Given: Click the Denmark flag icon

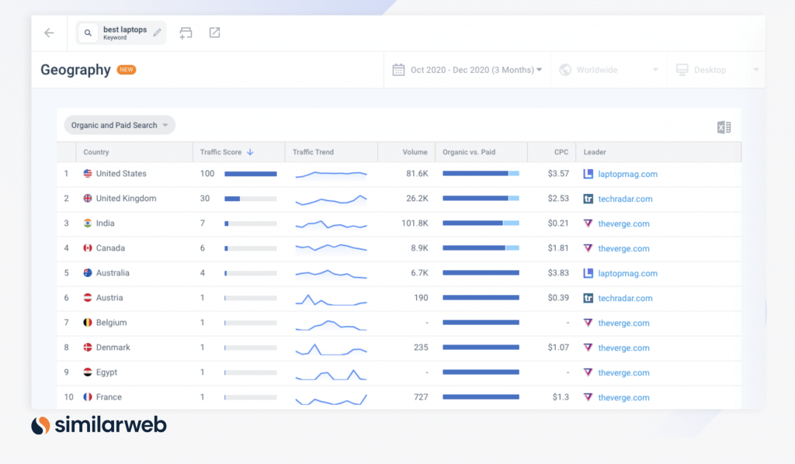Looking at the screenshot, I should (88, 347).
